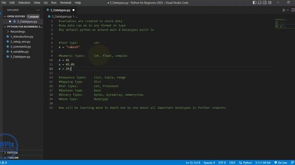Change indentation via Spaces: 4
Image resolution: width=295 pixels, height=165 pixels.
click(209, 163)
